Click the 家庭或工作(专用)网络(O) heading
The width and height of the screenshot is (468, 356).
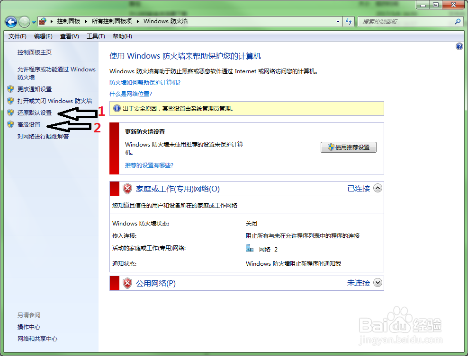pos(178,189)
